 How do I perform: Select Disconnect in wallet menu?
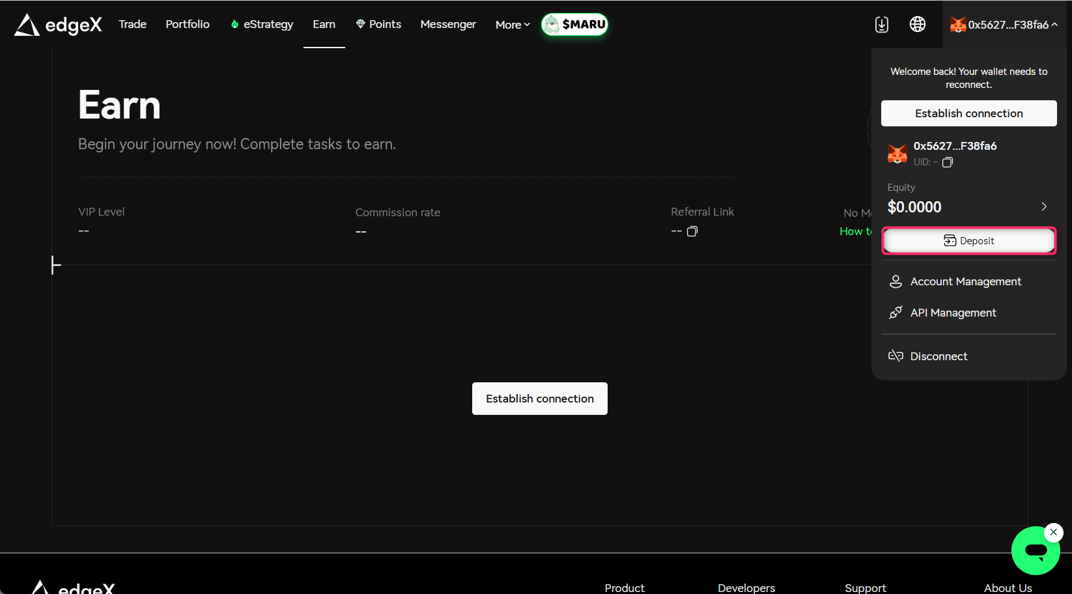pyautogui.click(x=938, y=356)
